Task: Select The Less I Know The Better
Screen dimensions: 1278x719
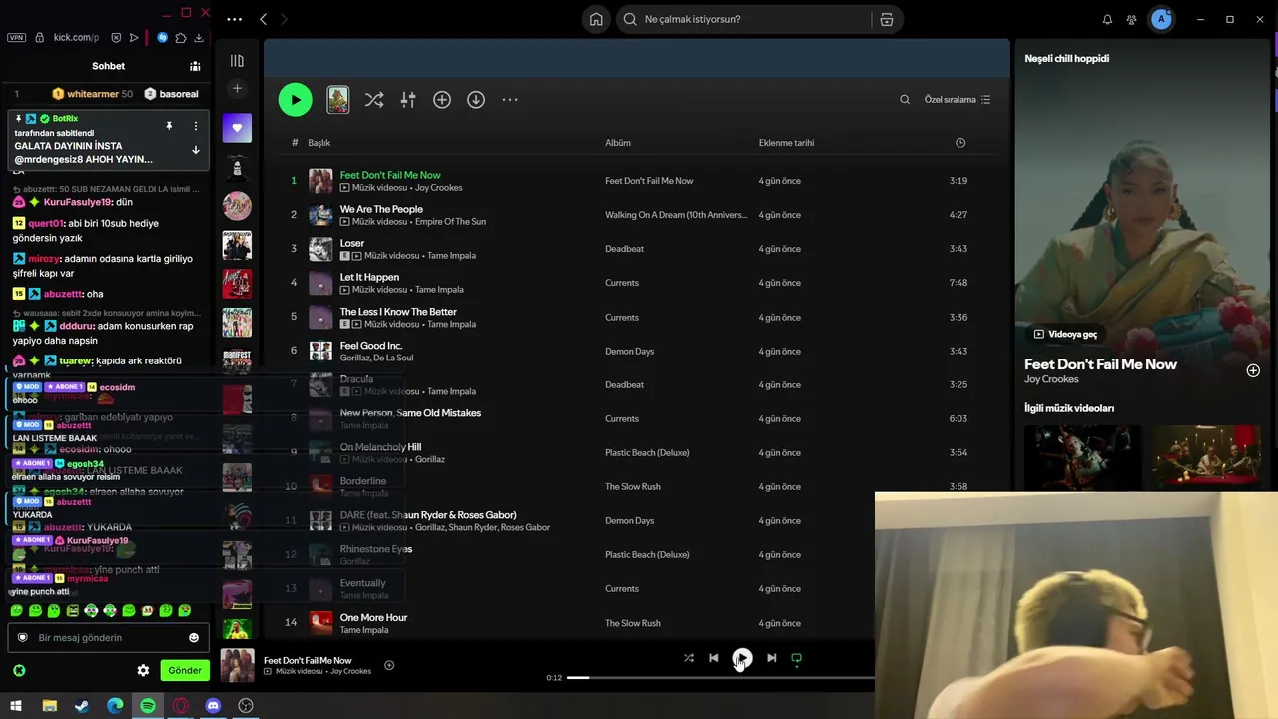Action: (x=398, y=312)
